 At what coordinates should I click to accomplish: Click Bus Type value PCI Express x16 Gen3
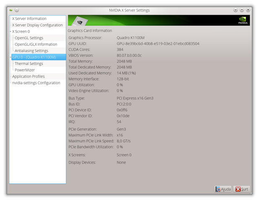click(135, 98)
